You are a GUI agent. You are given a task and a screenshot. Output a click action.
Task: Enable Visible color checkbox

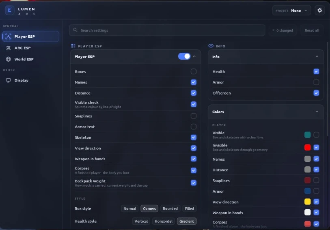point(316,135)
